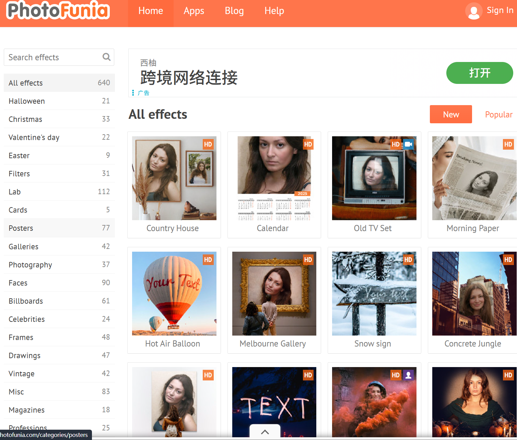The height and width of the screenshot is (440, 517).
Task: Switch sorting to Popular
Action: (x=498, y=114)
